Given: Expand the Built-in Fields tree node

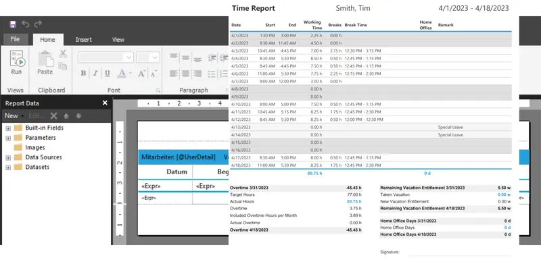Looking at the screenshot, I should coord(8,128).
